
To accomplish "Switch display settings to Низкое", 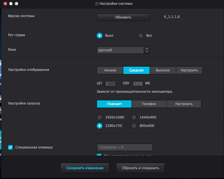I will point(110,70).
